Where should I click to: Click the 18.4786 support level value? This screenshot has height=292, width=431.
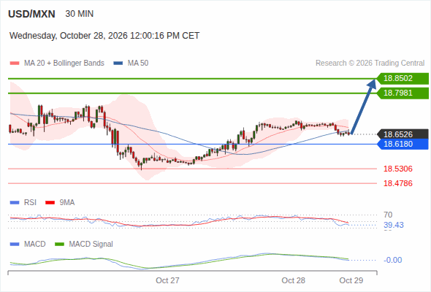coord(398,183)
